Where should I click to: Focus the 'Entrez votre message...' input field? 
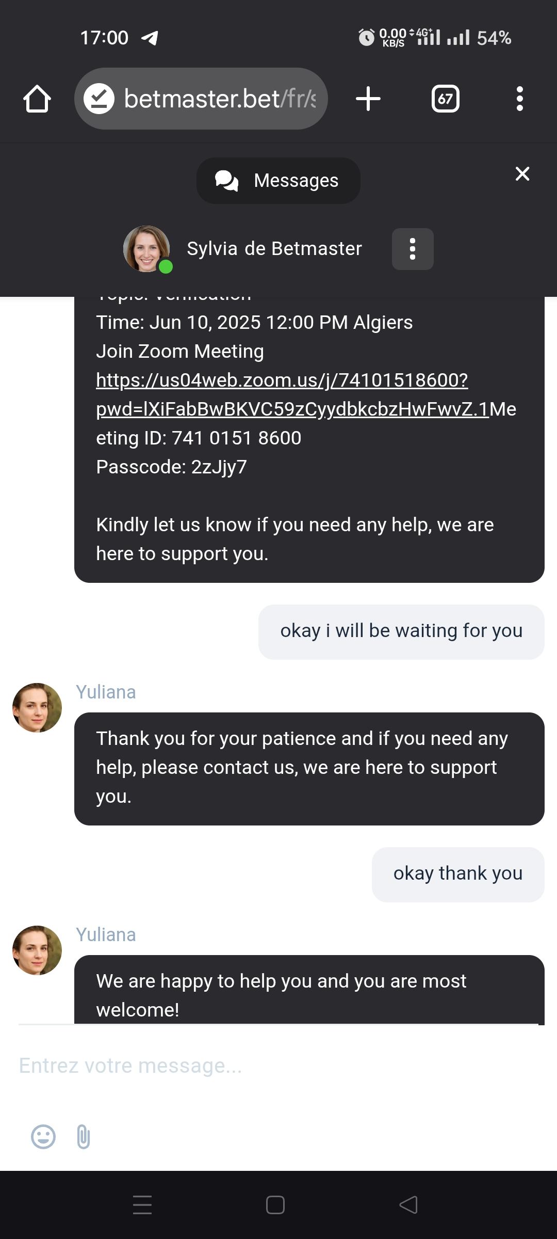pos(278,1066)
